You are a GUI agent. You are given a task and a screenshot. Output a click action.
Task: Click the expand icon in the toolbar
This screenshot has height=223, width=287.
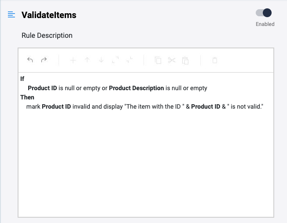pyautogui.click(x=115, y=60)
